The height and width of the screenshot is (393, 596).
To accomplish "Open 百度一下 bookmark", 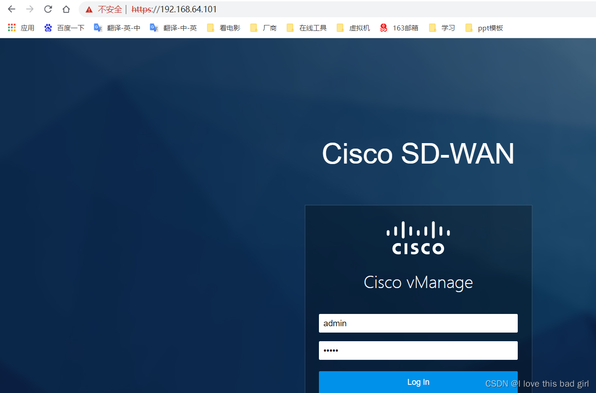I will [x=64, y=28].
